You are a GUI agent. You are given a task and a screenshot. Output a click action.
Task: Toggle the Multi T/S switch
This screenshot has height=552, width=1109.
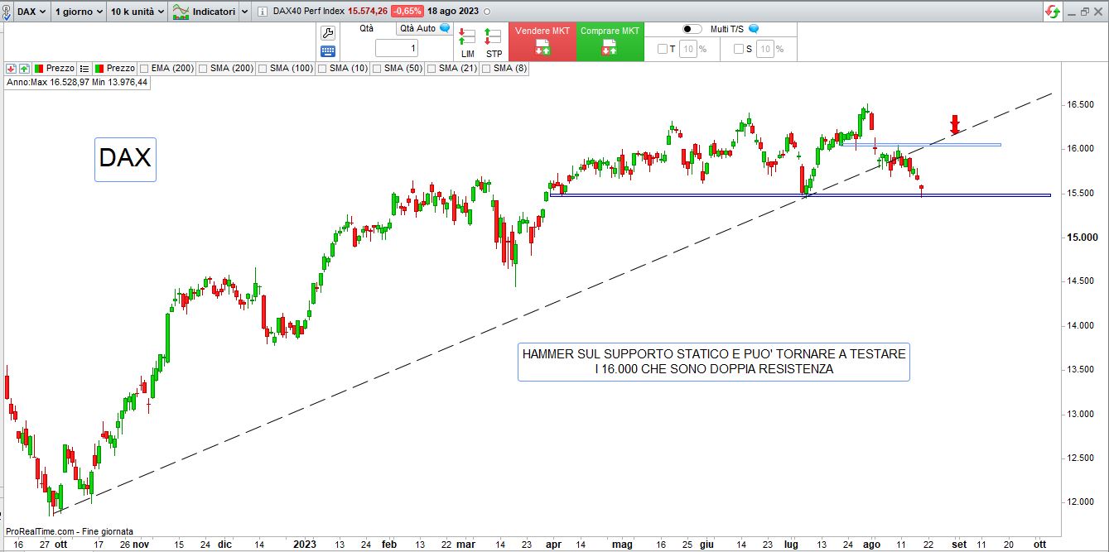pos(692,29)
